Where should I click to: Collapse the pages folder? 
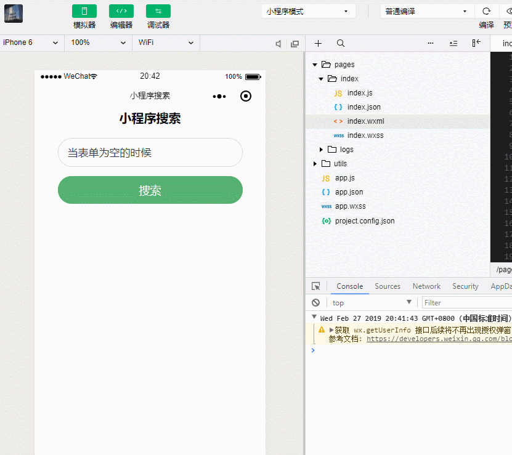pos(315,65)
